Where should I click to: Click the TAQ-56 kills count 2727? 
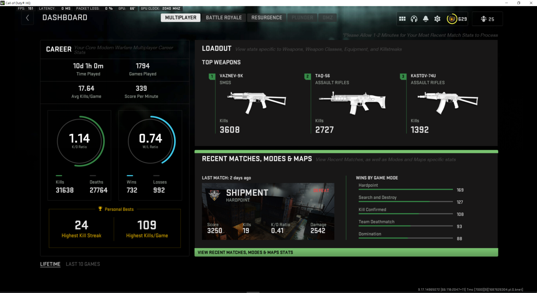[x=325, y=130]
